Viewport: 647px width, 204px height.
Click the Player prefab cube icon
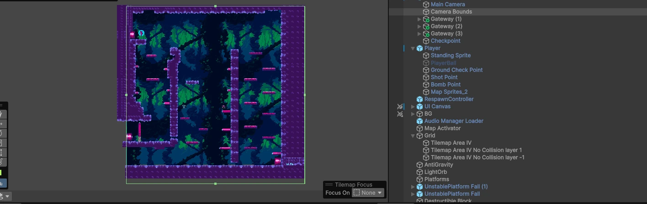[x=419, y=48]
